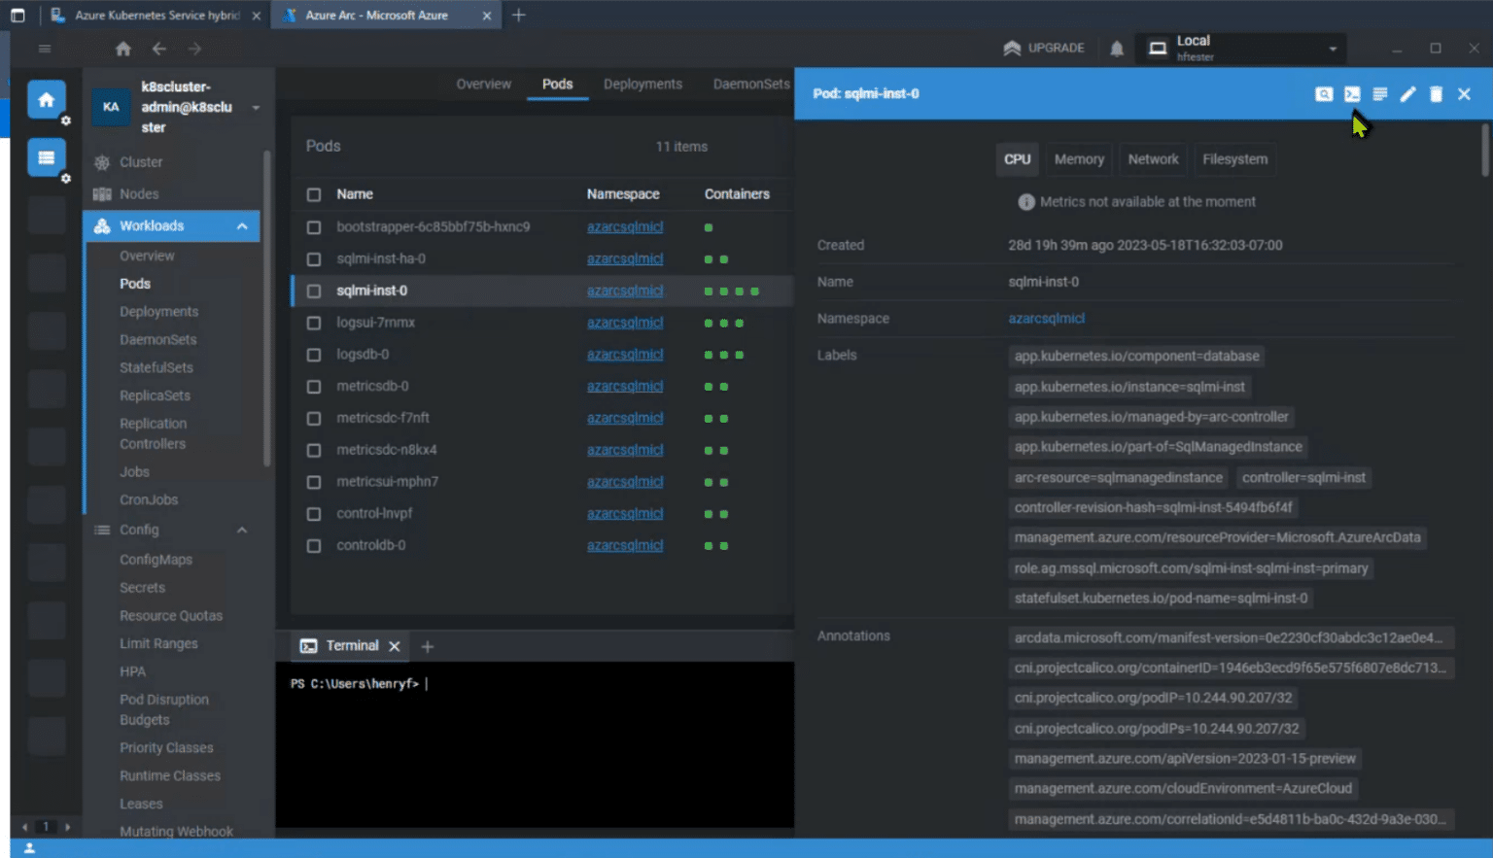Click the app.kubernetes.io/component=database label
This screenshot has height=858, width=1493.
pyautogui.click(x=1136, y=357)
